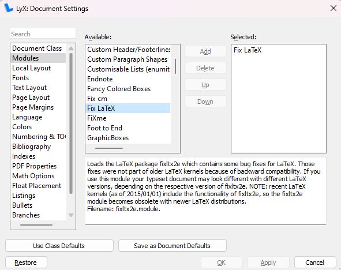Image resolution: width=341 pixels, height=270 pixels.
Task: Select the Endnote module
Action: [x=128, y=78]
